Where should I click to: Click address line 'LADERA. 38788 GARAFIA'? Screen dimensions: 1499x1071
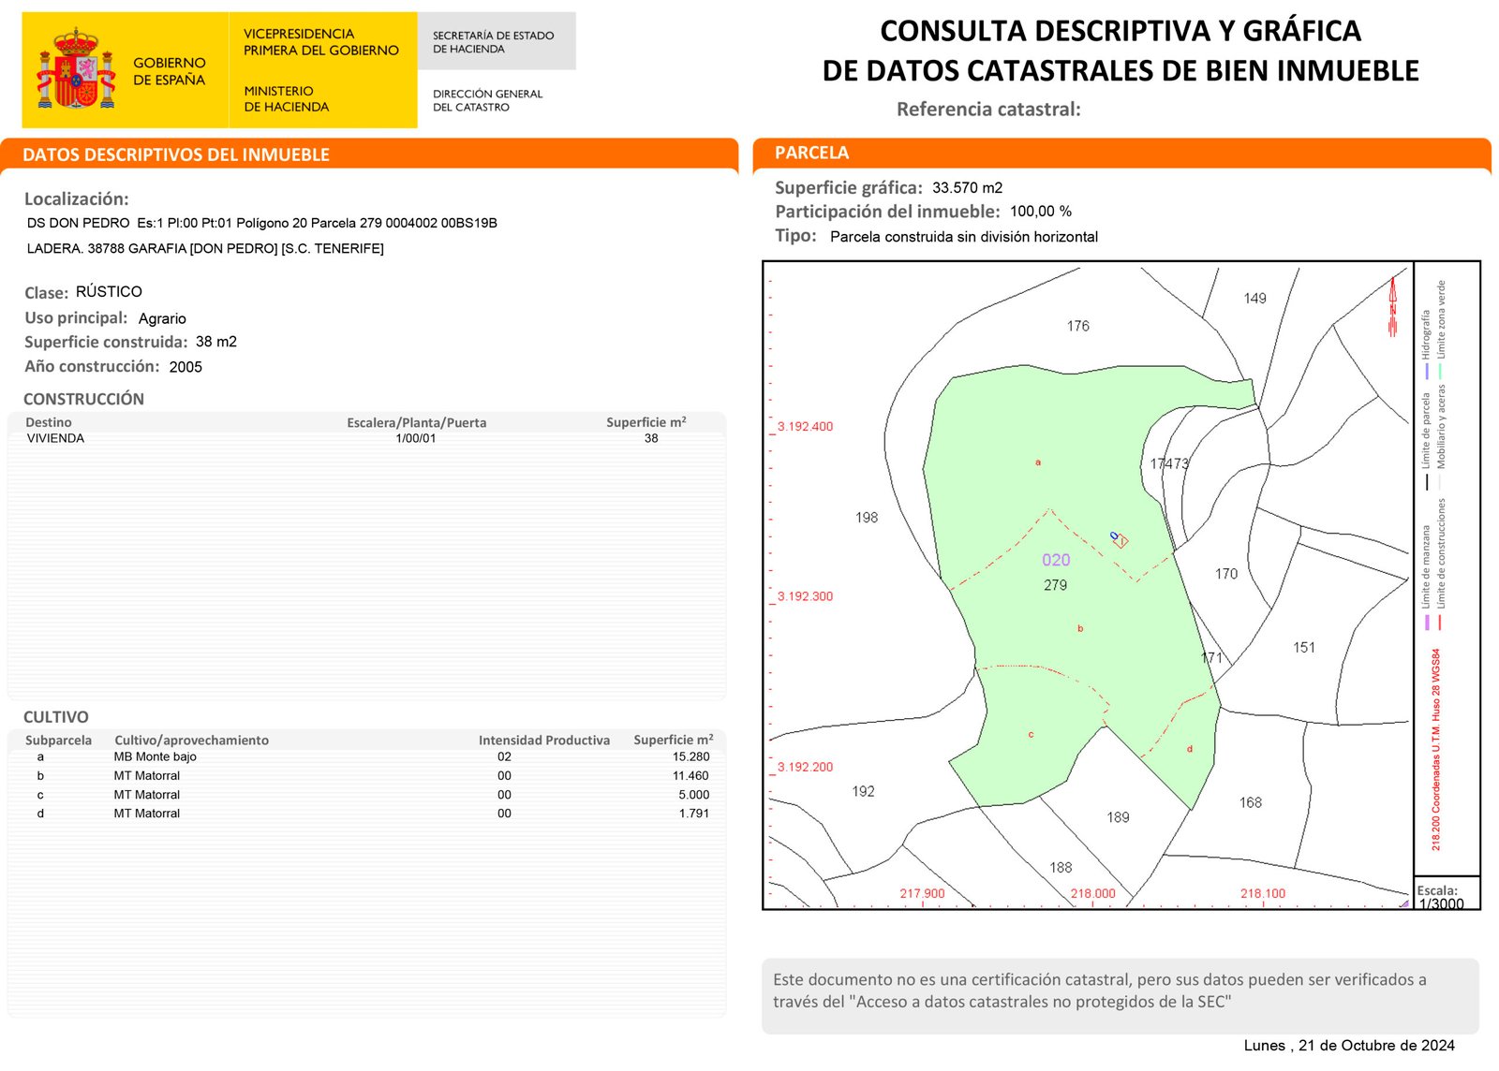205,248
